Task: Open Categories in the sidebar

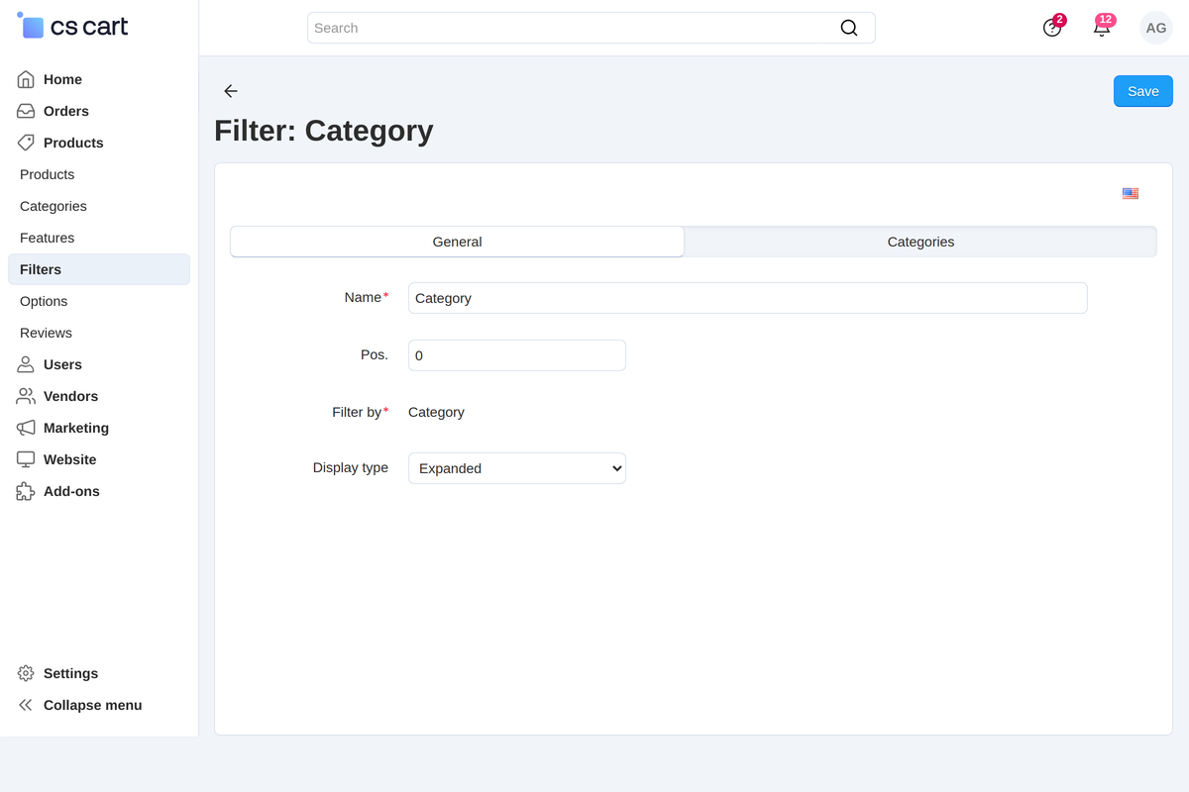Action: tap(54, 206)
